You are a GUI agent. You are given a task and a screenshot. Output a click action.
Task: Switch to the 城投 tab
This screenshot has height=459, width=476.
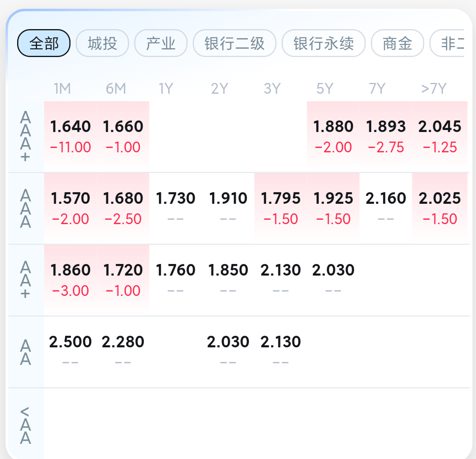tap(102, 43)
